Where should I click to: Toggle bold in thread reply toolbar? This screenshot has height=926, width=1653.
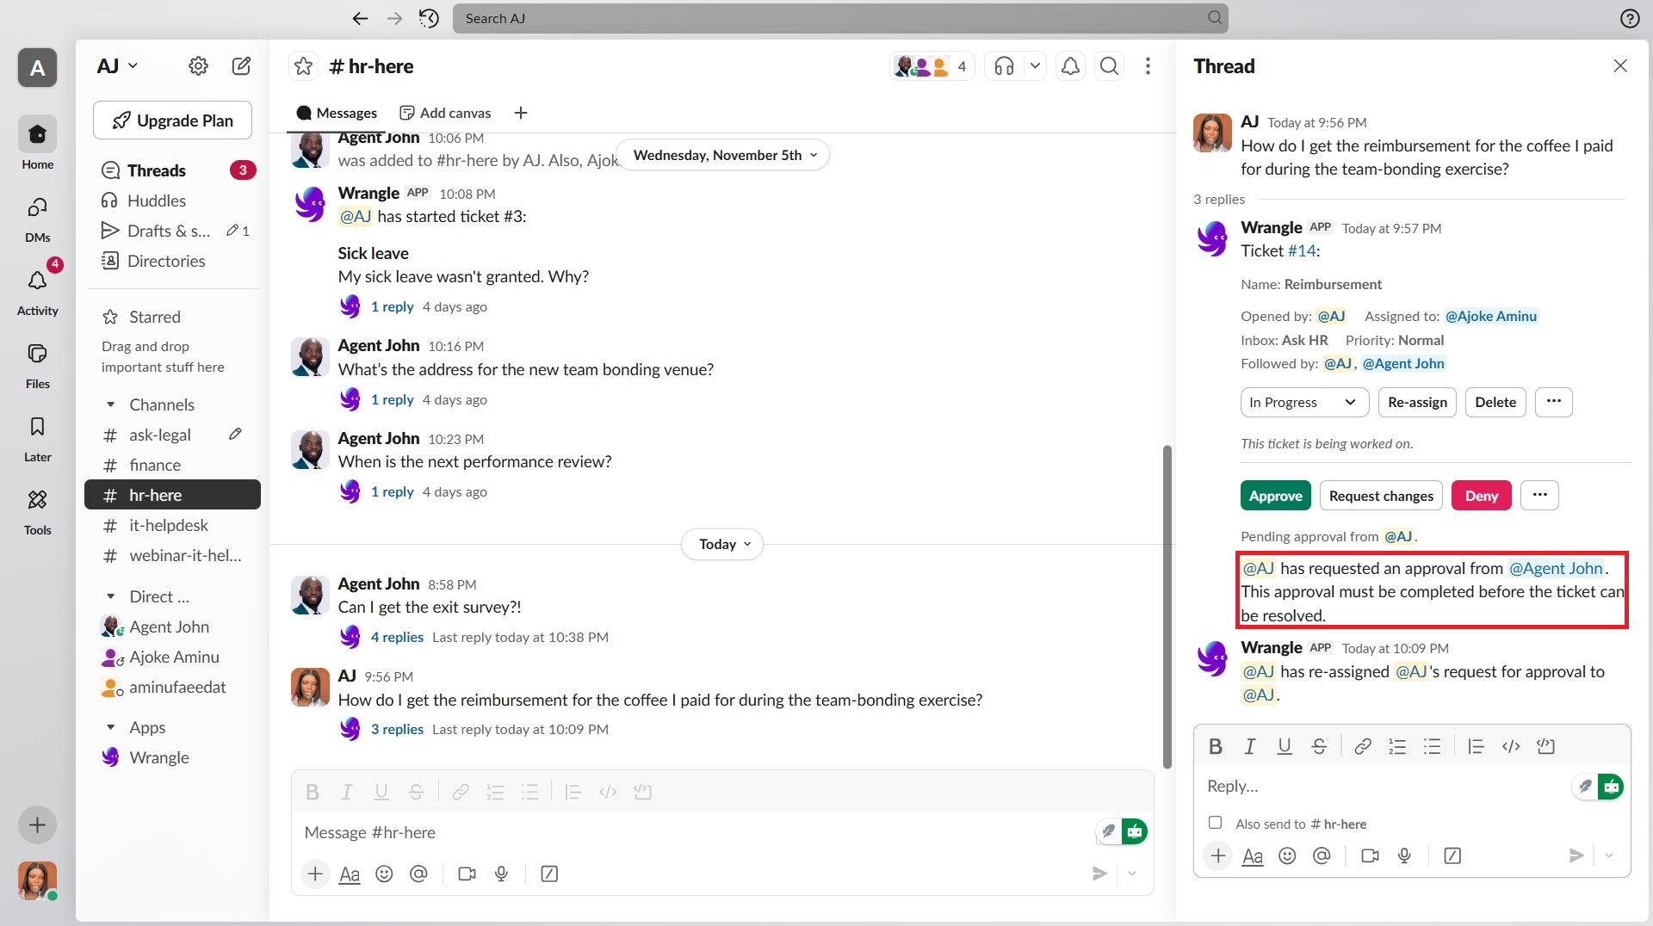tap(1216, 746)
